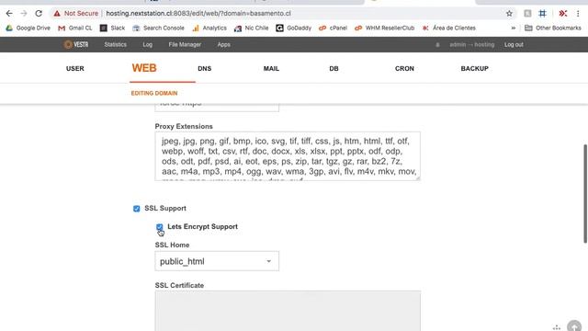Click the gray extension square icon
This screenshot has height=331, width=588.
(527, 14)
